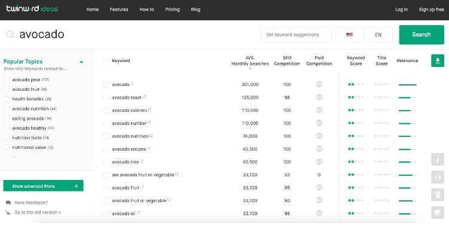Click the plus icon on advanced filters
The height and width of the screenshot is (229, 449).
(x=76, y=186)
